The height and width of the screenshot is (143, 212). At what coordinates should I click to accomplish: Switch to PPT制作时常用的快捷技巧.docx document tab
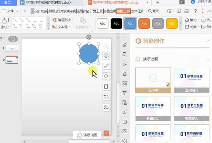click(48, 3)
